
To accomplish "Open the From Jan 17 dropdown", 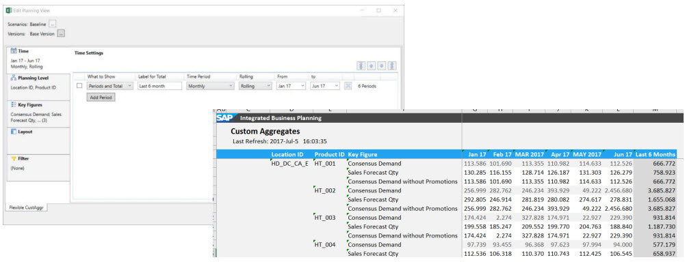I will pyautogui.click(x=291, y=86).
